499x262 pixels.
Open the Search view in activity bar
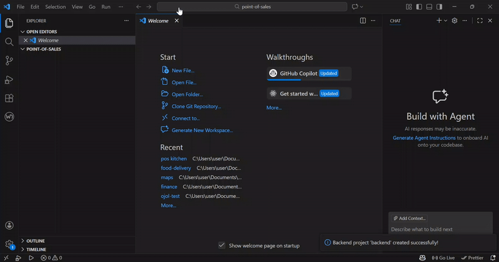point(9,42)
